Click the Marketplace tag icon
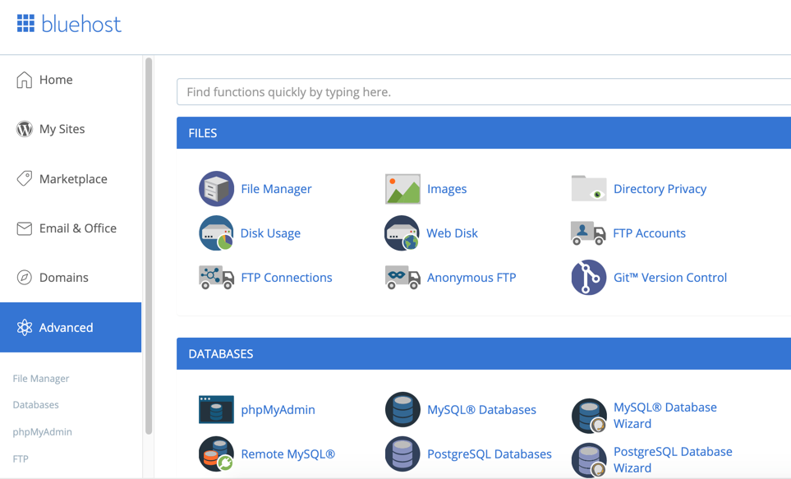 click(x=24, y=178)
